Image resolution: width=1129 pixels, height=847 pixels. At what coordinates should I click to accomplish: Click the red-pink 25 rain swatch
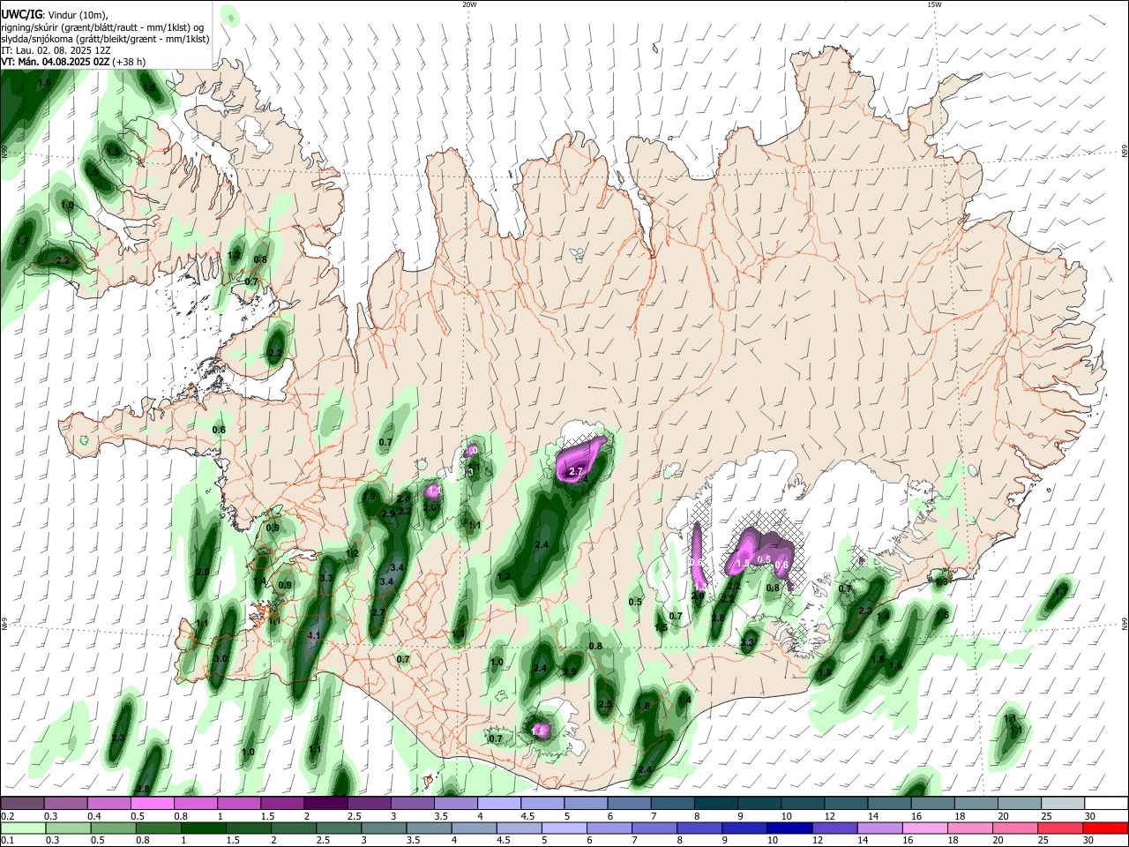[x=1061, y=828]
